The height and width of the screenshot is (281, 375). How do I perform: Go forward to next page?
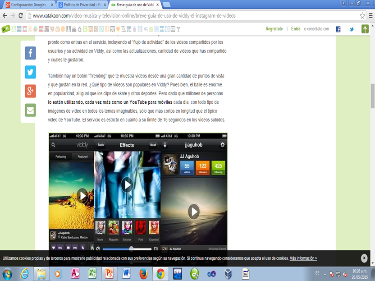13,16
